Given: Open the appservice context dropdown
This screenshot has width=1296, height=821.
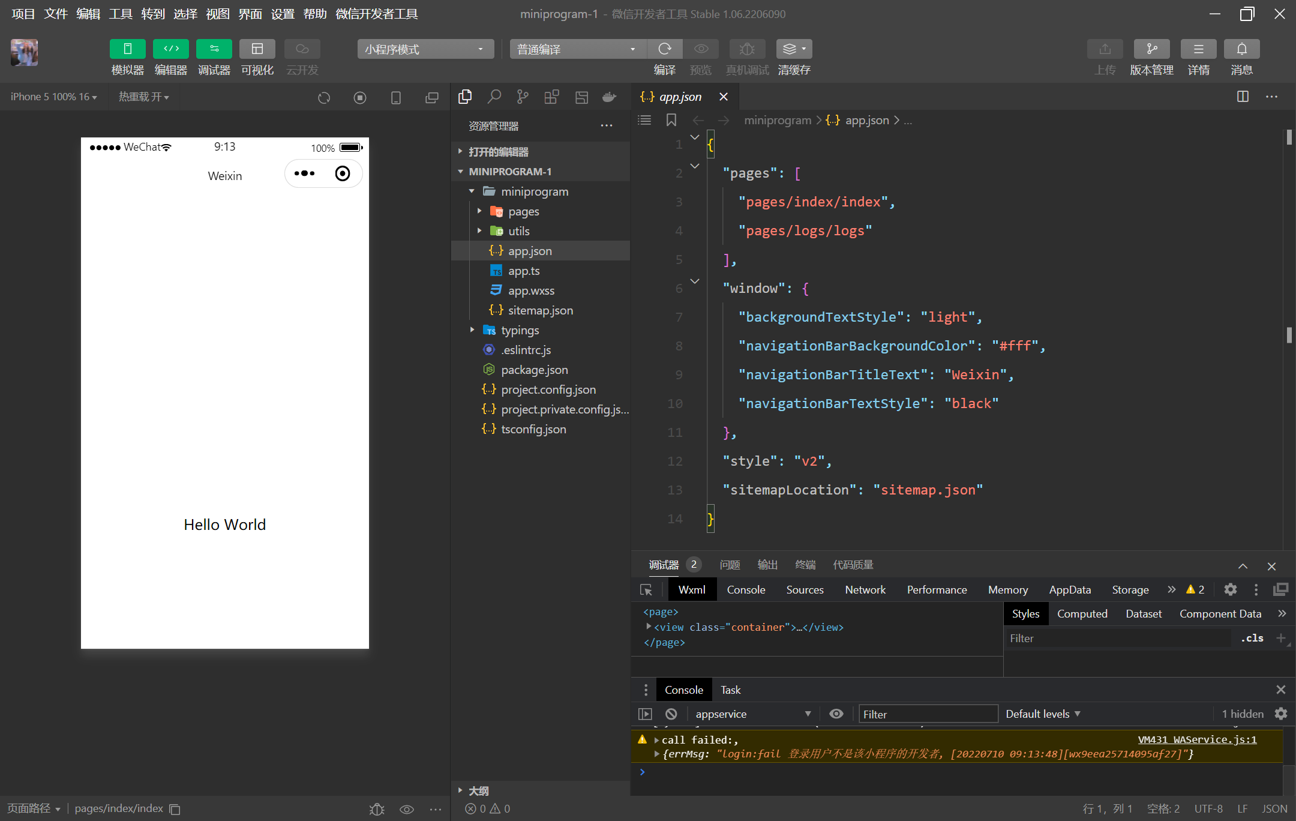Looking at the screenshot, I should [753, 714].
